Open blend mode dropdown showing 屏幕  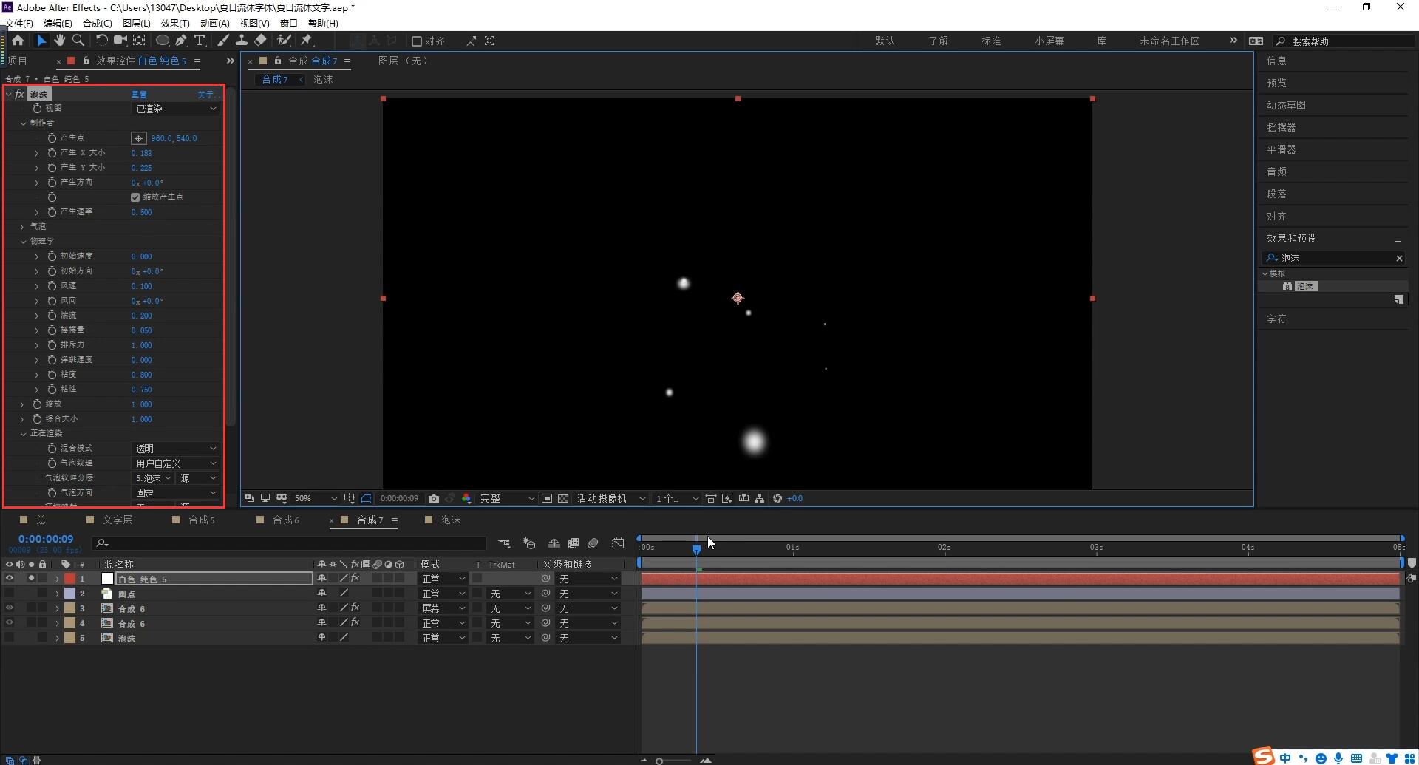pyautogui.click(x=443, y=608)
